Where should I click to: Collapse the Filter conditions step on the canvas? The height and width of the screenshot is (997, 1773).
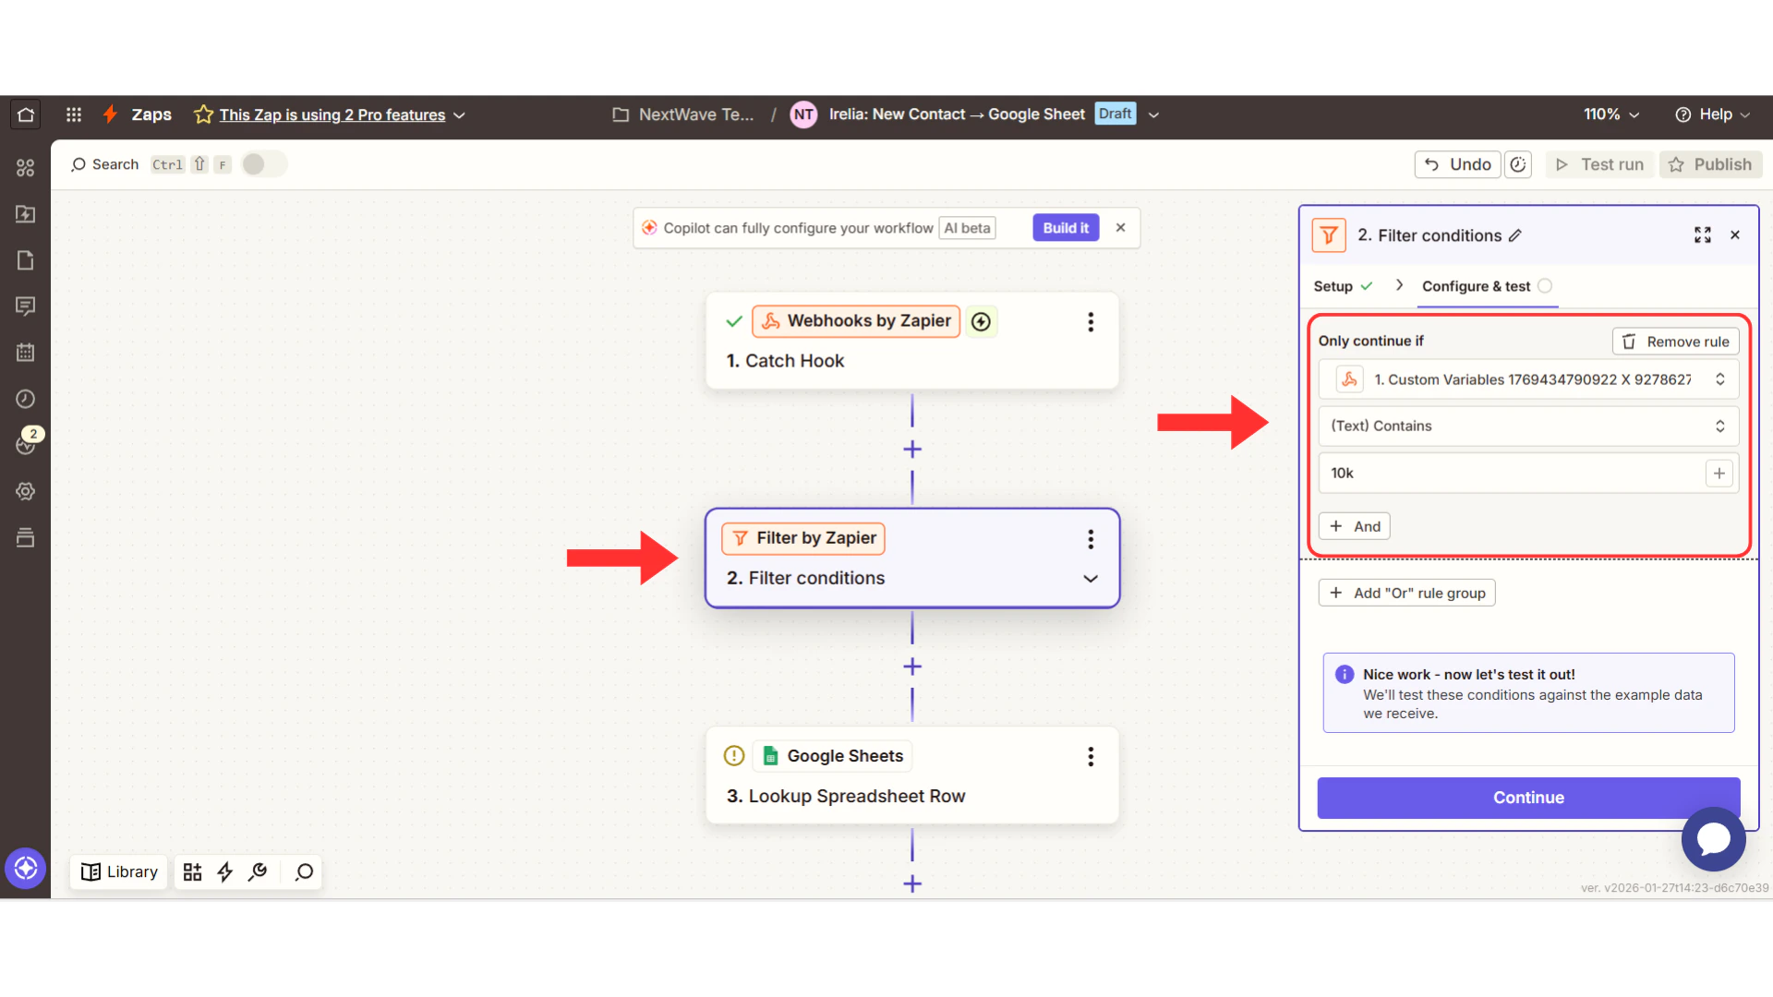(1091, 579)
